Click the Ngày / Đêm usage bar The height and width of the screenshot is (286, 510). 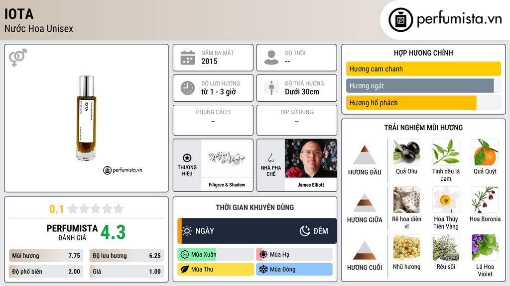point(257,231)
